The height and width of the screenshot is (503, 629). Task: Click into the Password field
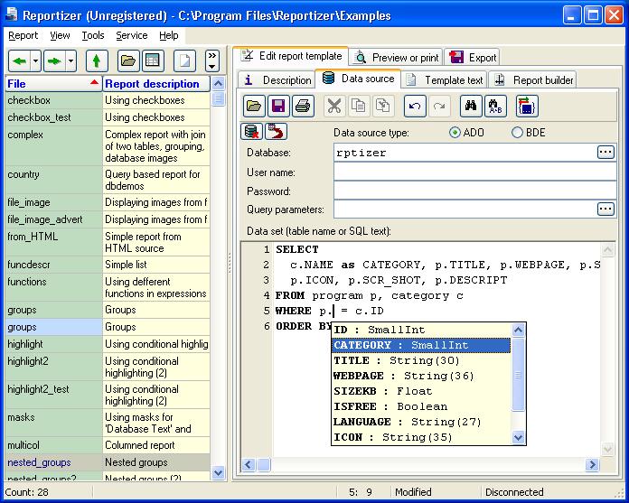point(475,191)
